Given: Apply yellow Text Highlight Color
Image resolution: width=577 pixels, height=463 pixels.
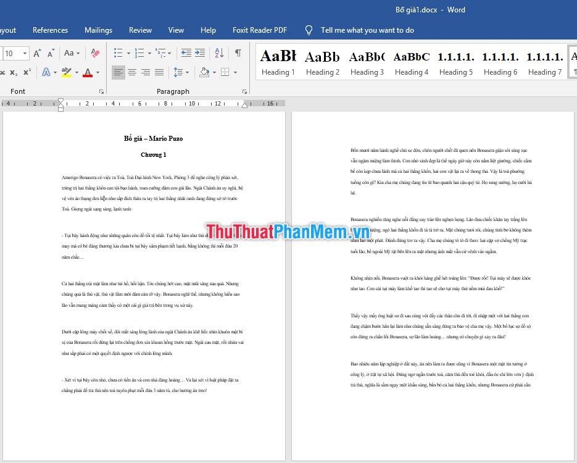Looking at the screenshot, I should [x=67, y=71].
